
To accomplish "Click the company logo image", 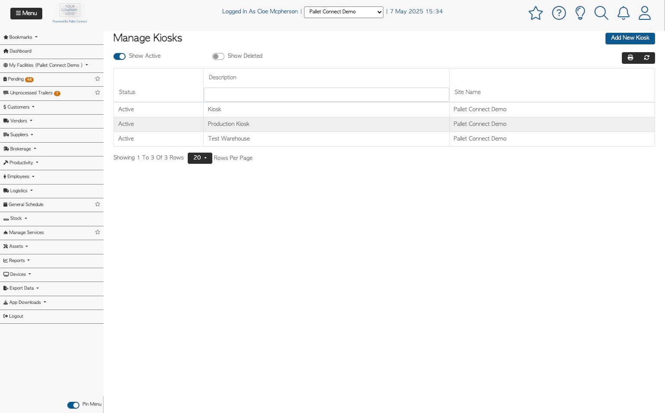I will click(70, 10).
